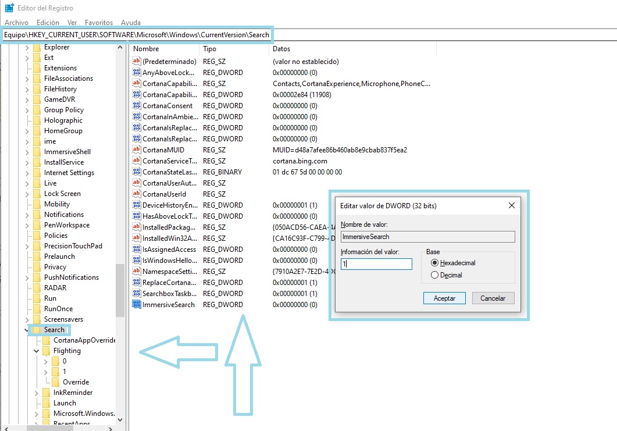Screen dimensions: 617x431
Task: Click the ReplaceCortana... DWORD icon
Action: click(x=137, y=282)
